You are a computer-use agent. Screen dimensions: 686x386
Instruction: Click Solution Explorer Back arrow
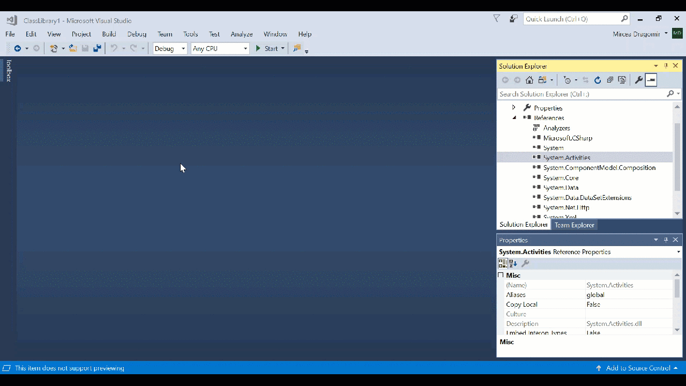click(505, 80)
